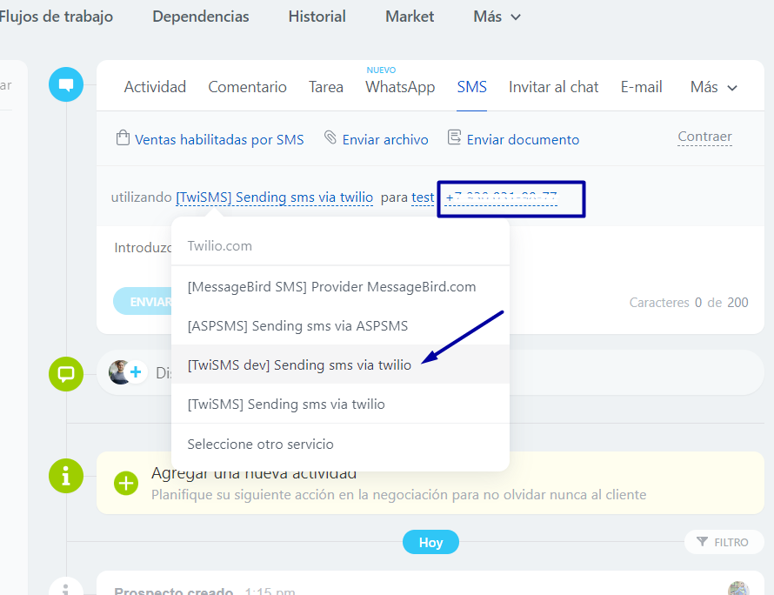Click the blue chat bubble timeline icon
Screen dimensions: 774x595
tap(66, 84)
